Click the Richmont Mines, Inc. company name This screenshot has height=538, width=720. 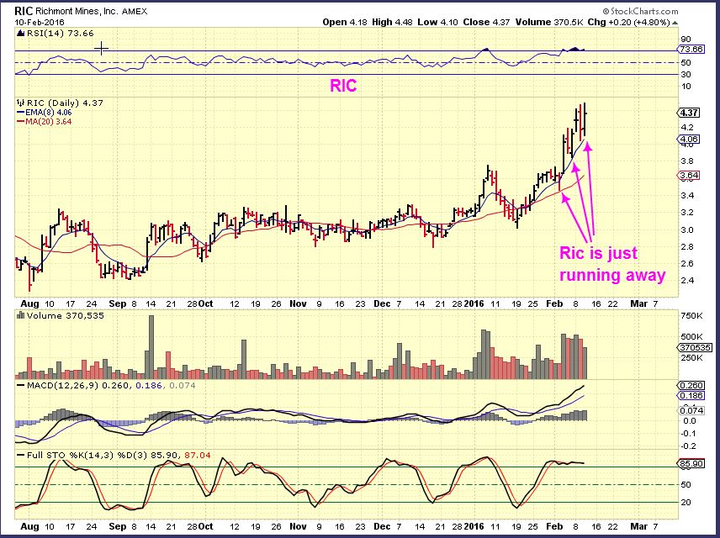click(x=77, y=11)
